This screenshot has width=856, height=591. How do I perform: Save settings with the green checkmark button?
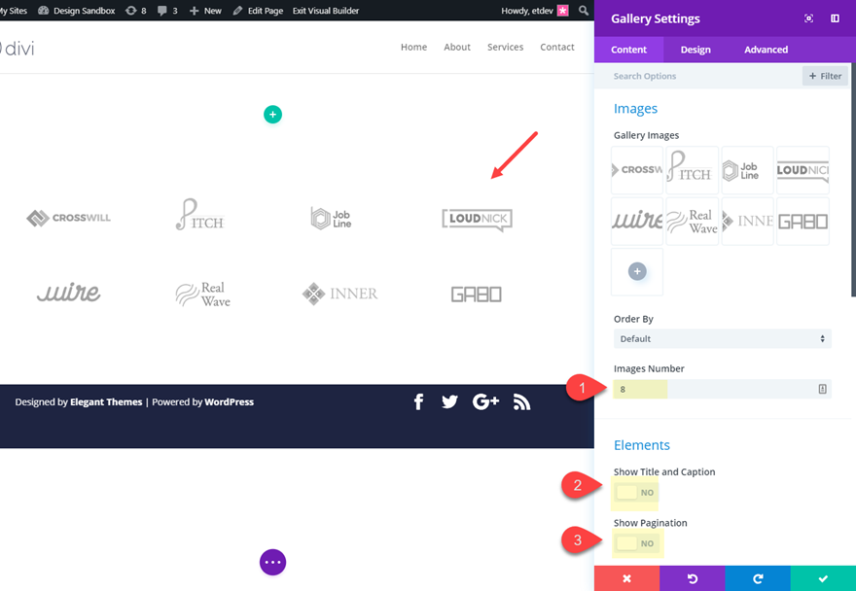pos(823,578)
